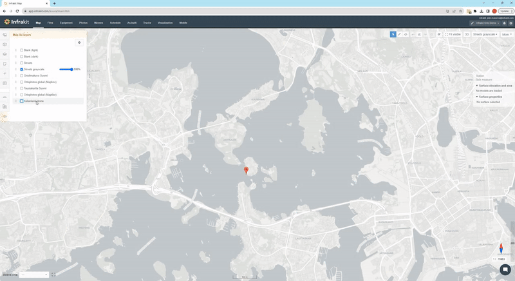Uncheck the Streets grayscale layer

pos(22,69)
